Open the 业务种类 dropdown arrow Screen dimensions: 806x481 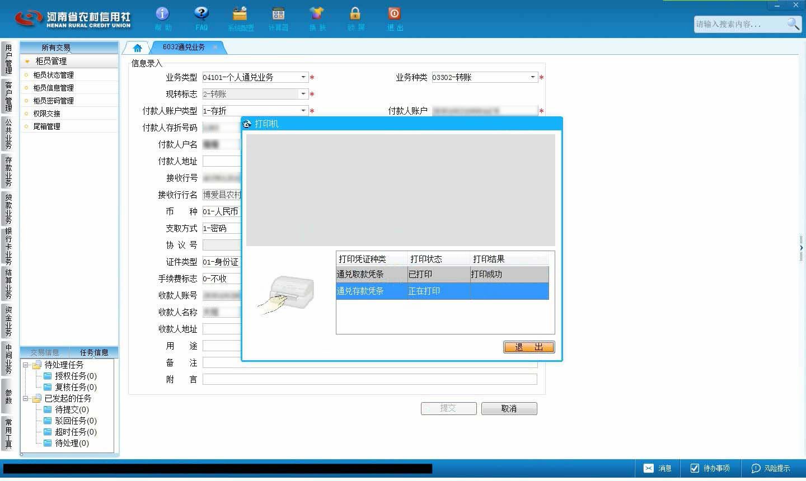533,77
